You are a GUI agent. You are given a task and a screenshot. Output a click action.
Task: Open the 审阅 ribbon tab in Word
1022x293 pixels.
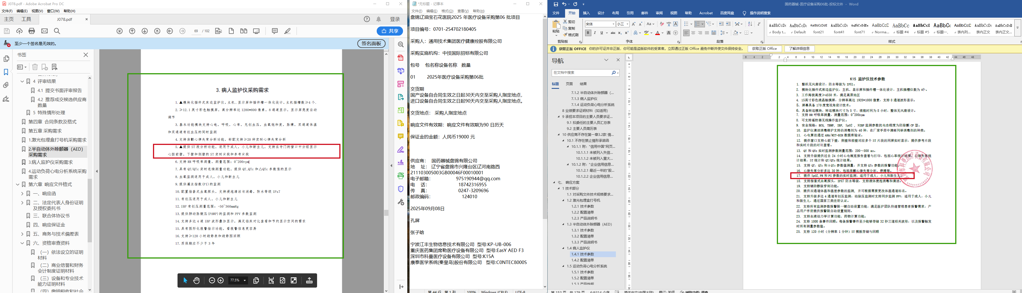pyautogui.click(x=659, y=13)
